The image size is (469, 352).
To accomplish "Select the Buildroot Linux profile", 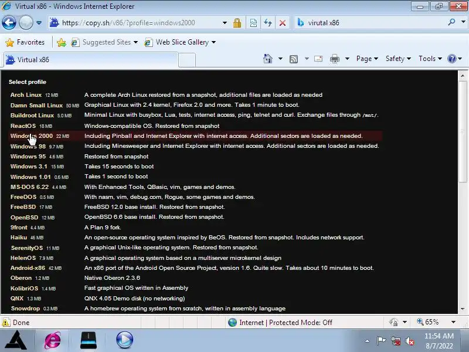I will (32, 115).
